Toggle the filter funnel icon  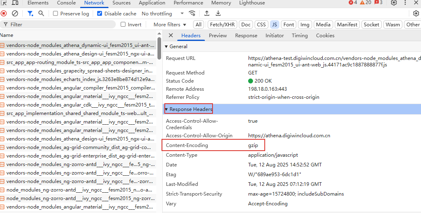point(30,13)
